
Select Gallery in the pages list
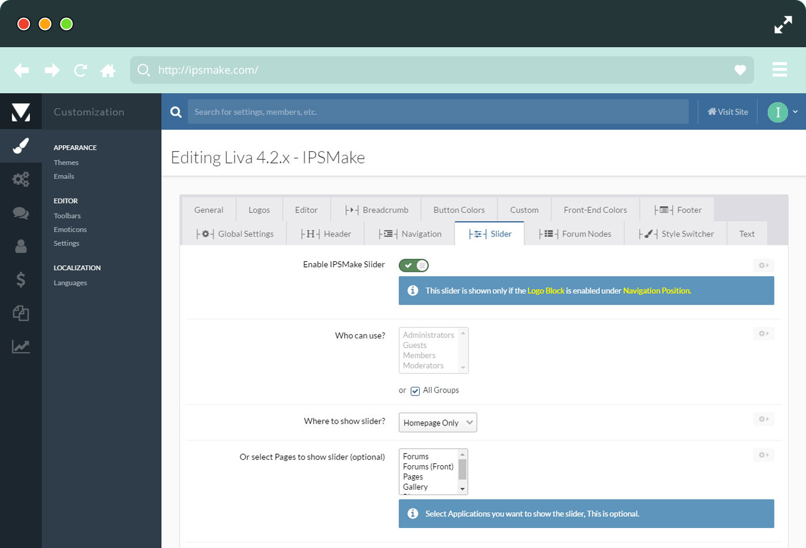415,487
